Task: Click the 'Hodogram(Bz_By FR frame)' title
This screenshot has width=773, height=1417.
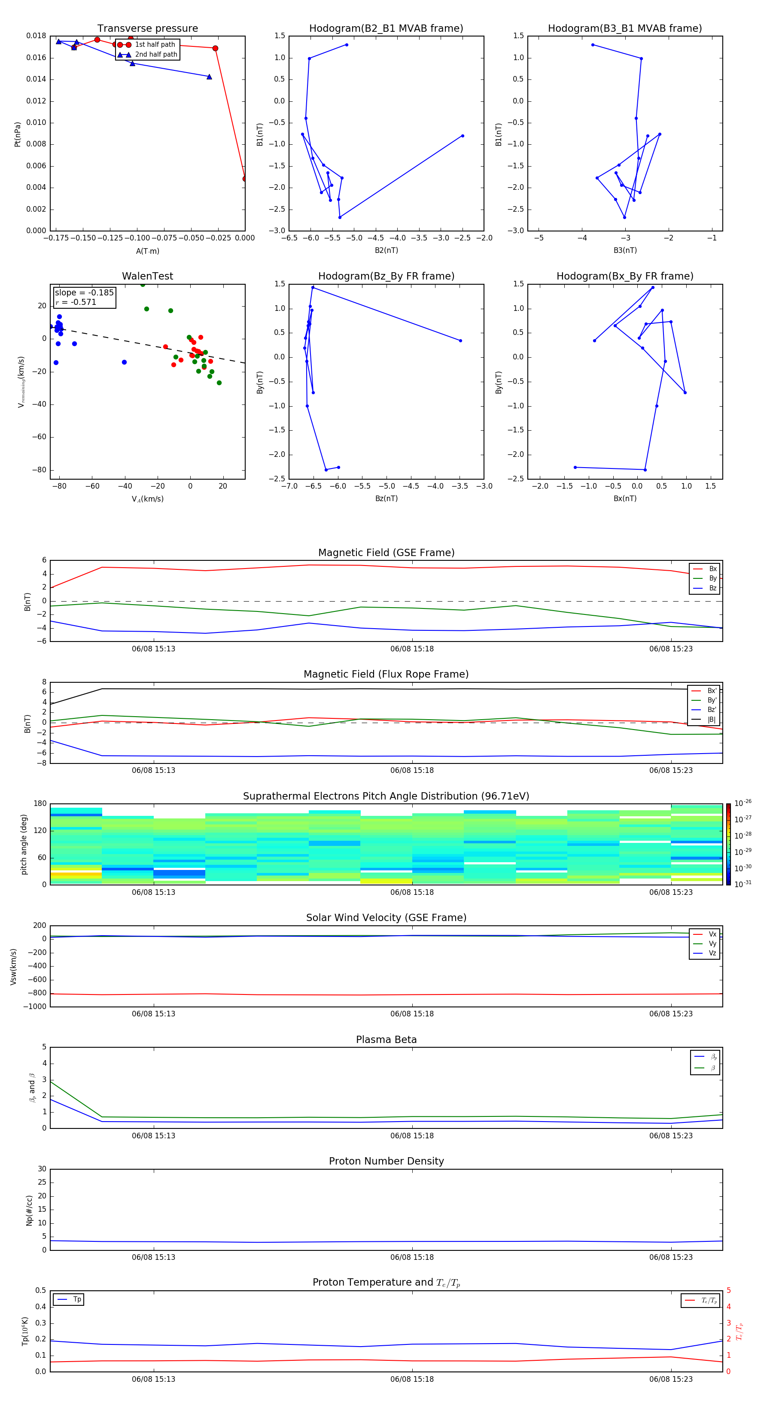Action: pyautogui.click(x=386, y=276)
